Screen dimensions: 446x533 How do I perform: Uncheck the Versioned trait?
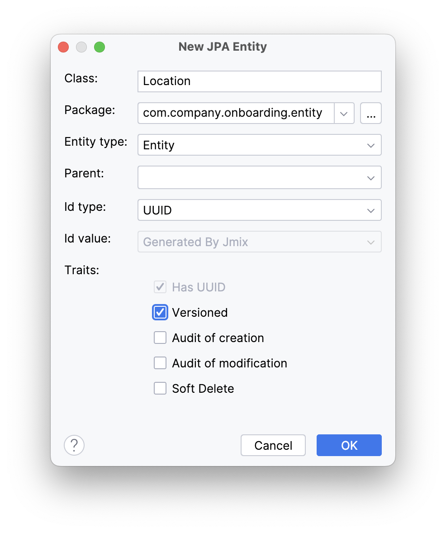(x=160, y=312)
